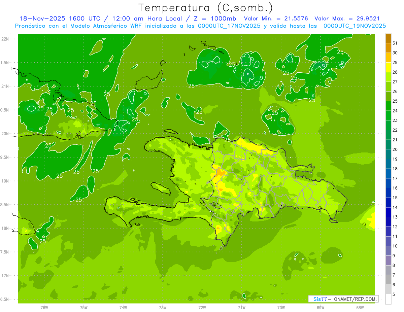Click the legend value '12'

[395, 227]
